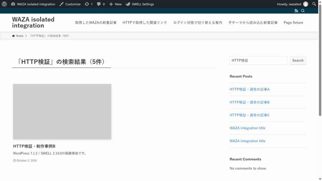Open the upper WAZA integration title link
322x181 pixels.
247,128
